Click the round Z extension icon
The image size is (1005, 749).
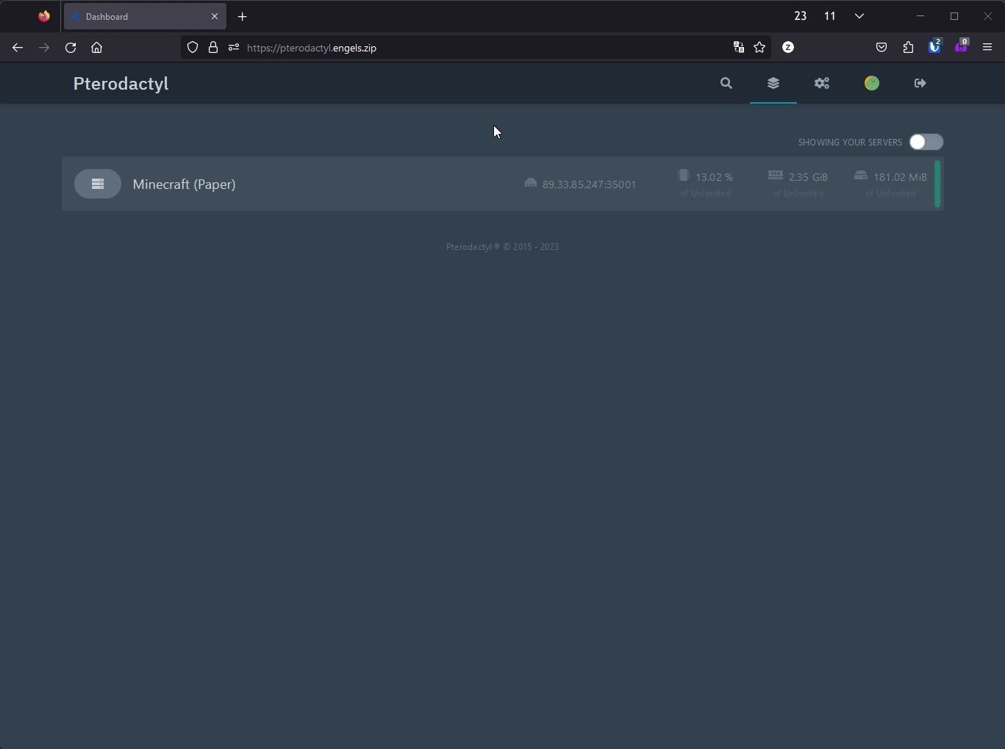788,47
